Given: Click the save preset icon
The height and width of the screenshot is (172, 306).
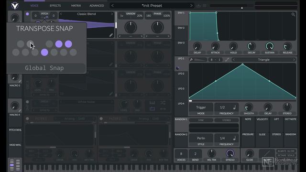Looking at the screenshot, I should coord(198,6).
